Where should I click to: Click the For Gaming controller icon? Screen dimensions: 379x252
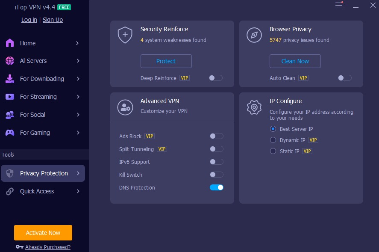(9, 133)
